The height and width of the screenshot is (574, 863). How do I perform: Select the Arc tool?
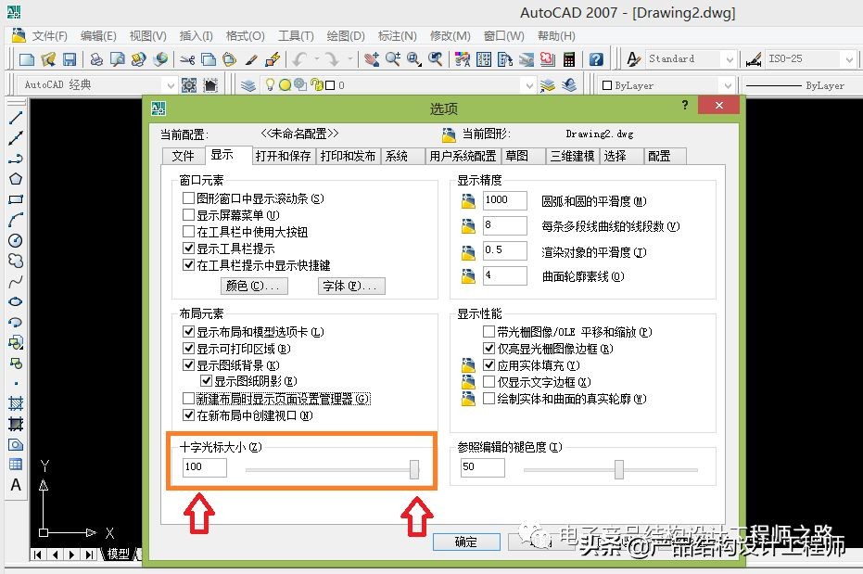pos(16,220)
